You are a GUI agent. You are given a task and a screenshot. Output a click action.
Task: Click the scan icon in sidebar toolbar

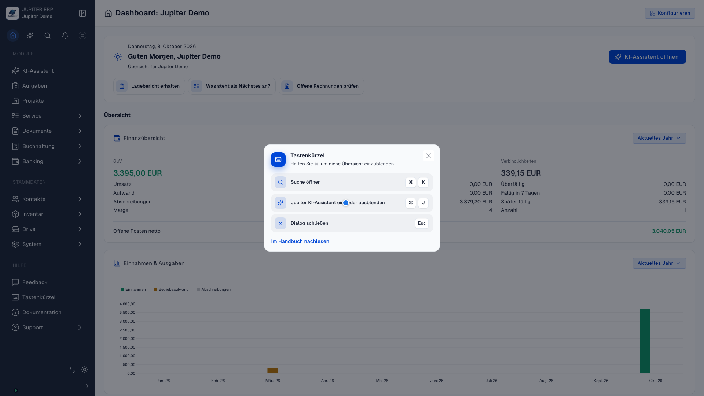pyautogui.click(x=82, y=36)
